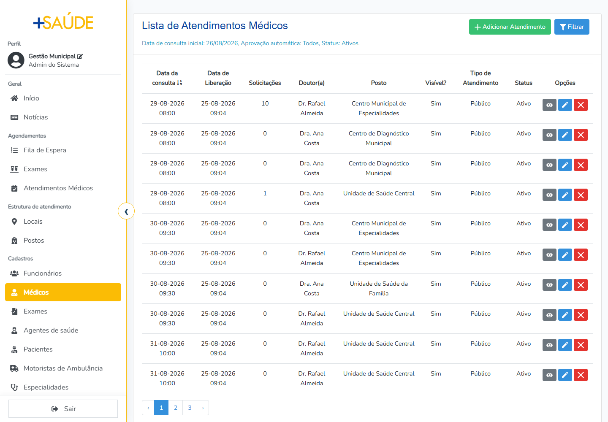Click the Especialidades stethoscope icon
608x422 pixels.
[14, 387]
